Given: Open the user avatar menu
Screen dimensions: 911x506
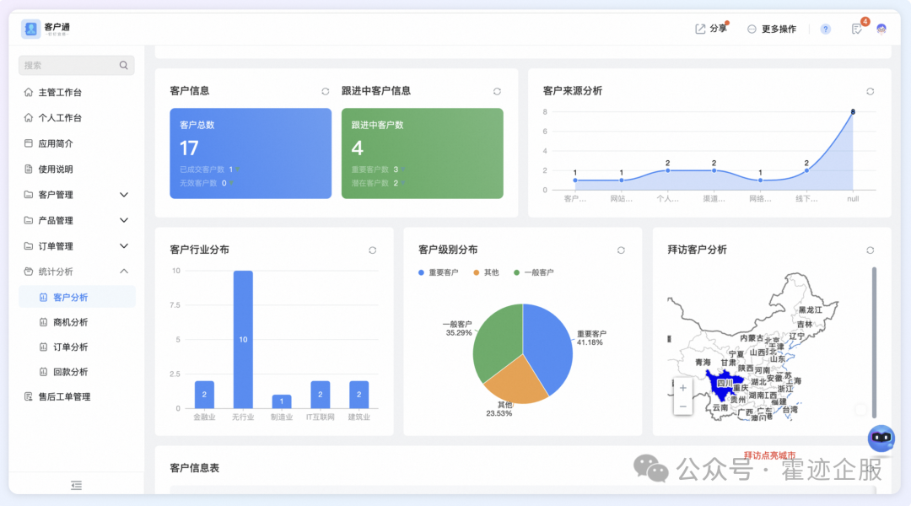Looking at the screenshot, I should (x=881, y=29).
